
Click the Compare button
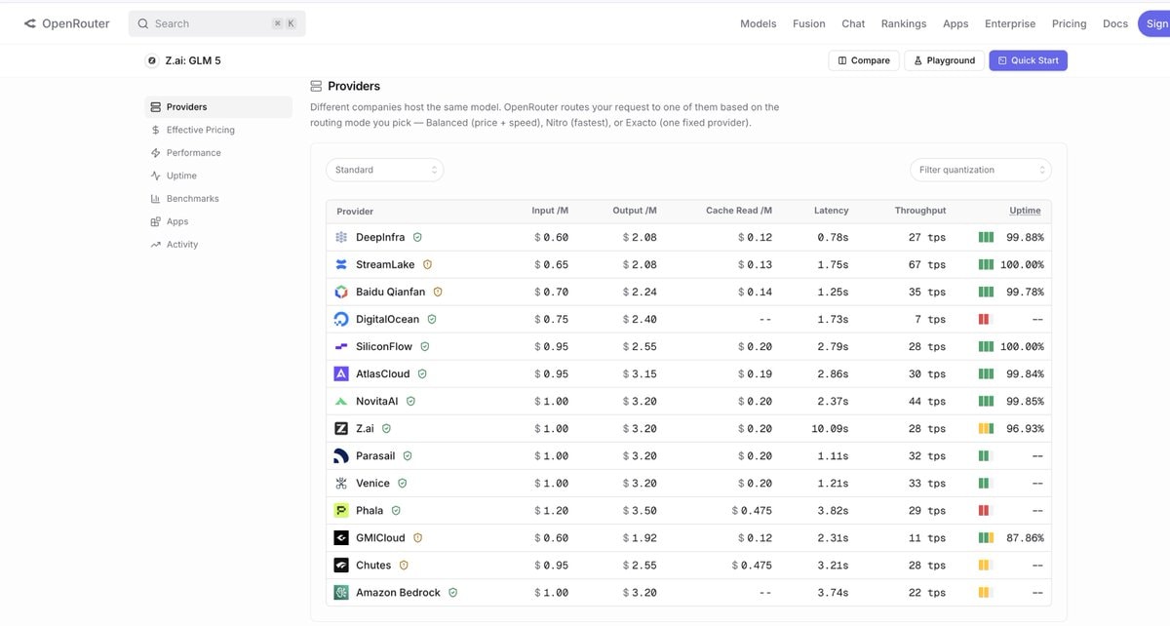coord(864,60)
